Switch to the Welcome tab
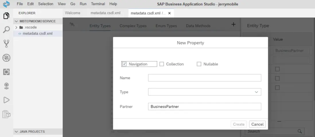This screenshot has width=315, height=137. 73,13
